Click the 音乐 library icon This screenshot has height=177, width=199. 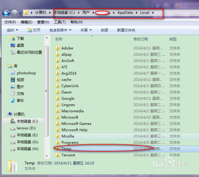click(x=13, y=100)
